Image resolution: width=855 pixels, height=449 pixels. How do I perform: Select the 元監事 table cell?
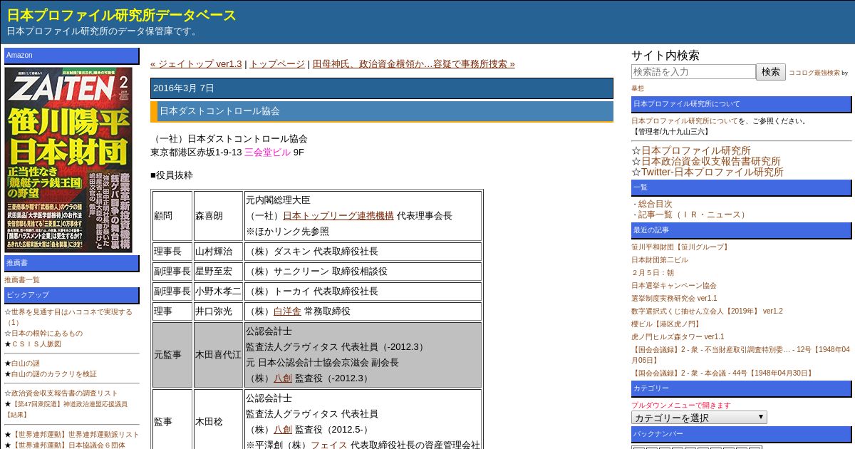point(172,355)
